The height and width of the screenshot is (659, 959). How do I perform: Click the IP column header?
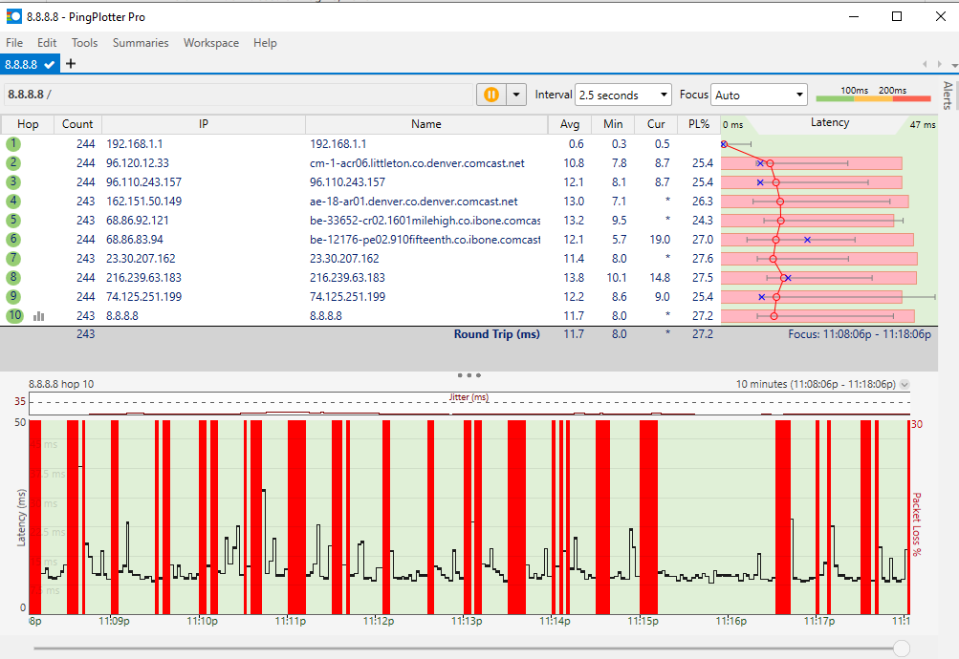click(204, 124)
